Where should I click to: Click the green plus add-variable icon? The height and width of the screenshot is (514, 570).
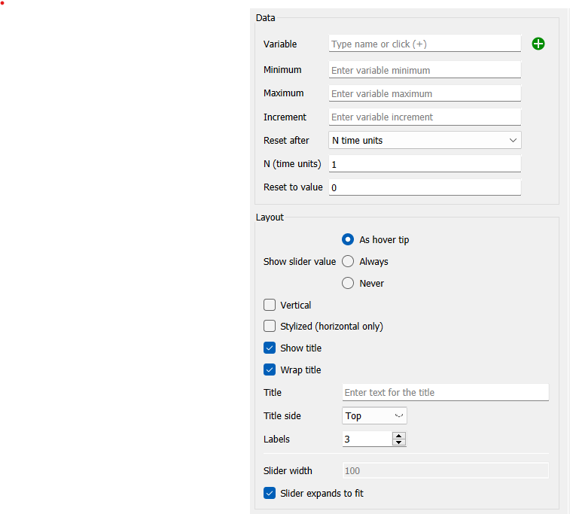pyautogui.click(x=538, y=44)
